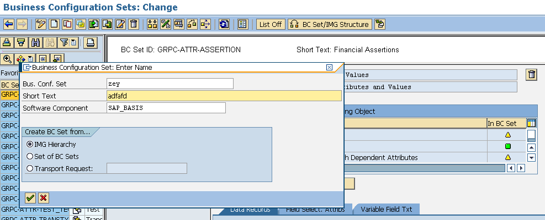Click the table scroll up arrow
Image resolution: width=545 pixels, height=220 pixels.
pos(531,147)
